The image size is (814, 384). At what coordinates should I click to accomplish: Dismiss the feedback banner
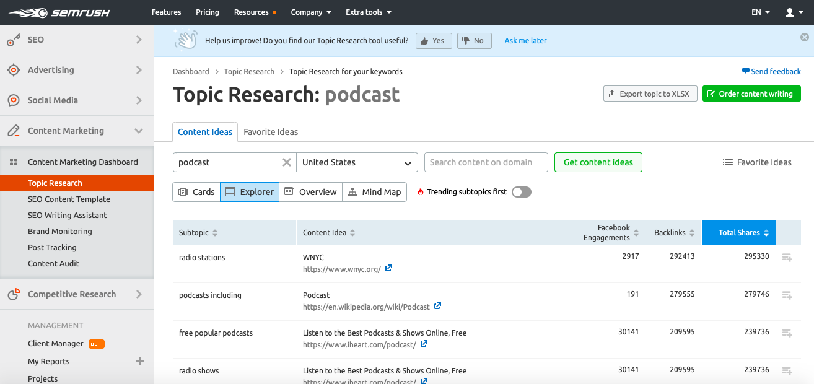(x=804, y=37)
